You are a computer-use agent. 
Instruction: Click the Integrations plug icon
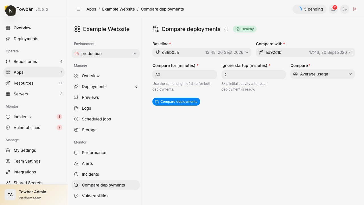tap(8, 172)
